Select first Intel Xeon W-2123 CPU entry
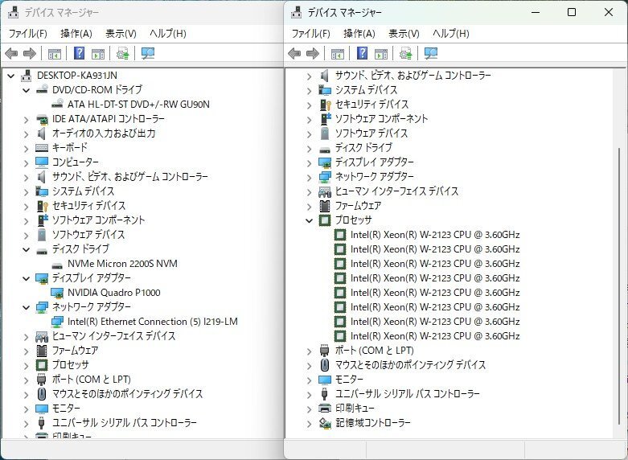This screenshot has height=460, width=628. click(x=435, y=235)
